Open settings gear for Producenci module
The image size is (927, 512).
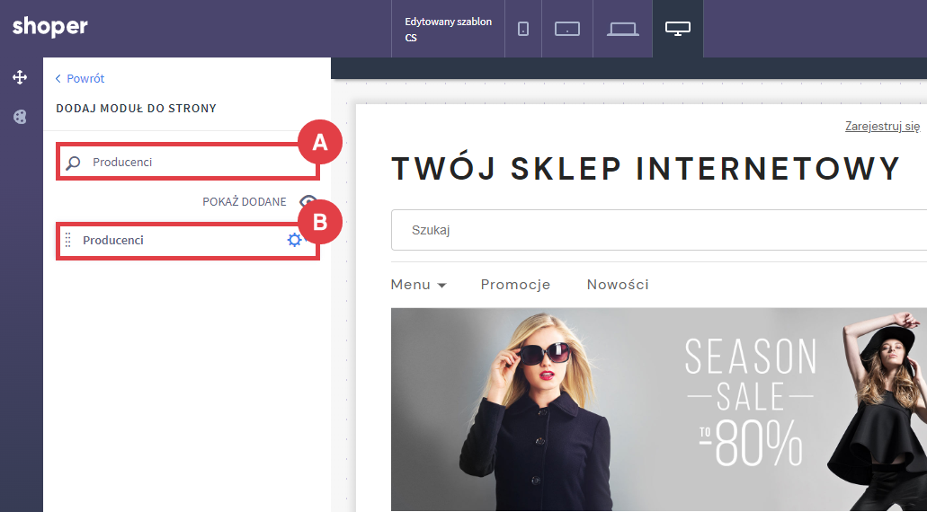[294, 240]
